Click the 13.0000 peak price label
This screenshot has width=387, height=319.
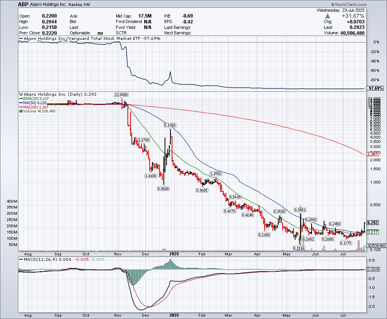point(121,94)
